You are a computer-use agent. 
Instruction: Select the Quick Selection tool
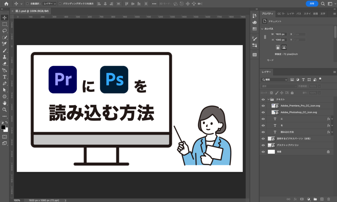5,37
